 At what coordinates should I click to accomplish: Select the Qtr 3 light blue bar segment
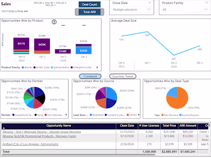point(84,51)
